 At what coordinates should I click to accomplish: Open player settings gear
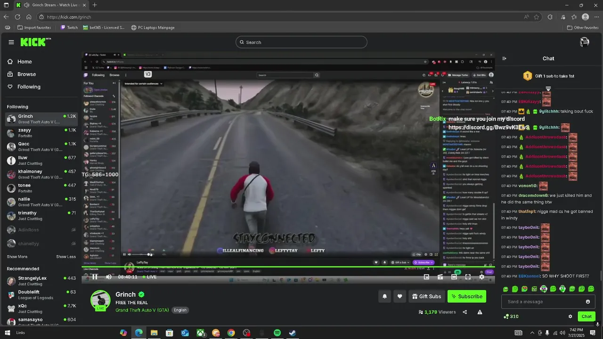click(481, 277)
